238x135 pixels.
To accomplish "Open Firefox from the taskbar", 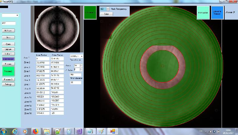I will 35,131.
